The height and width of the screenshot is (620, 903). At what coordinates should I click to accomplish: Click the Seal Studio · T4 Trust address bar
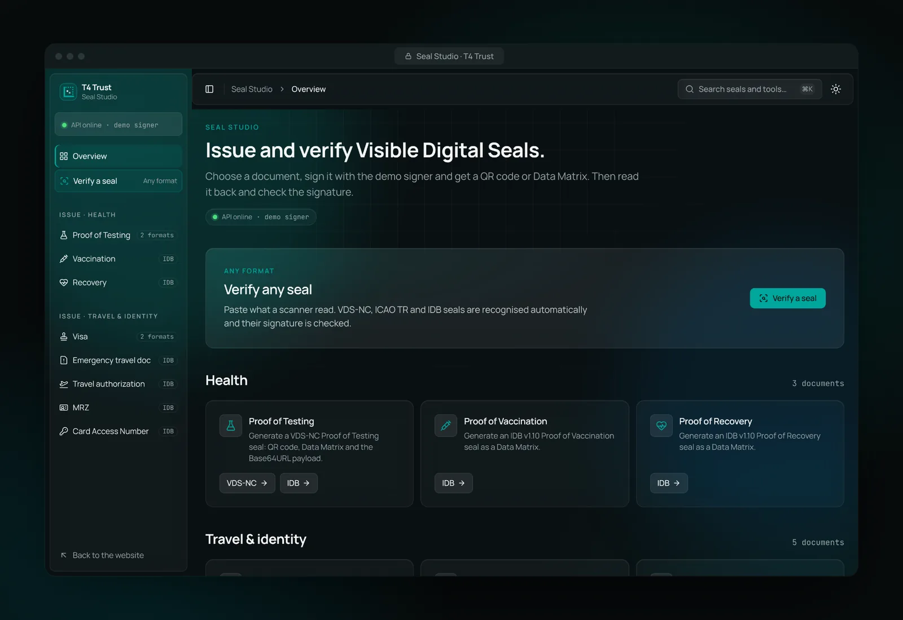[449, 56]
